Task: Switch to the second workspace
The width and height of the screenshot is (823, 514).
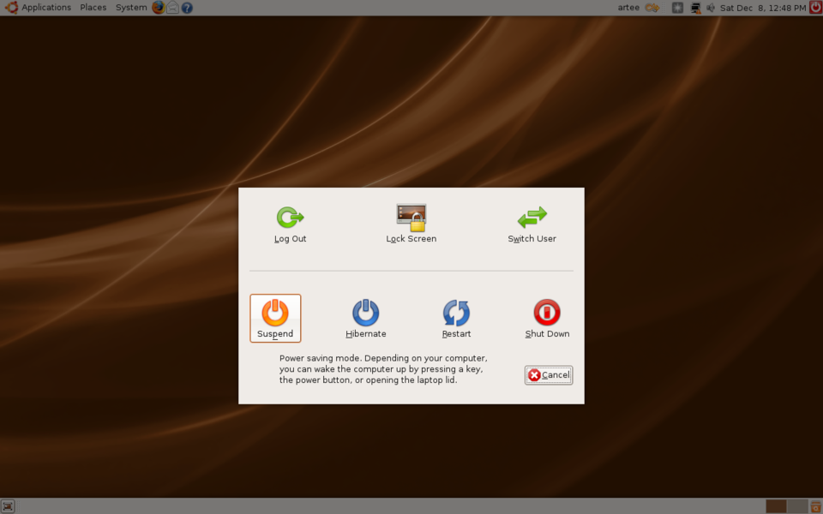Action: pos(797,506)
